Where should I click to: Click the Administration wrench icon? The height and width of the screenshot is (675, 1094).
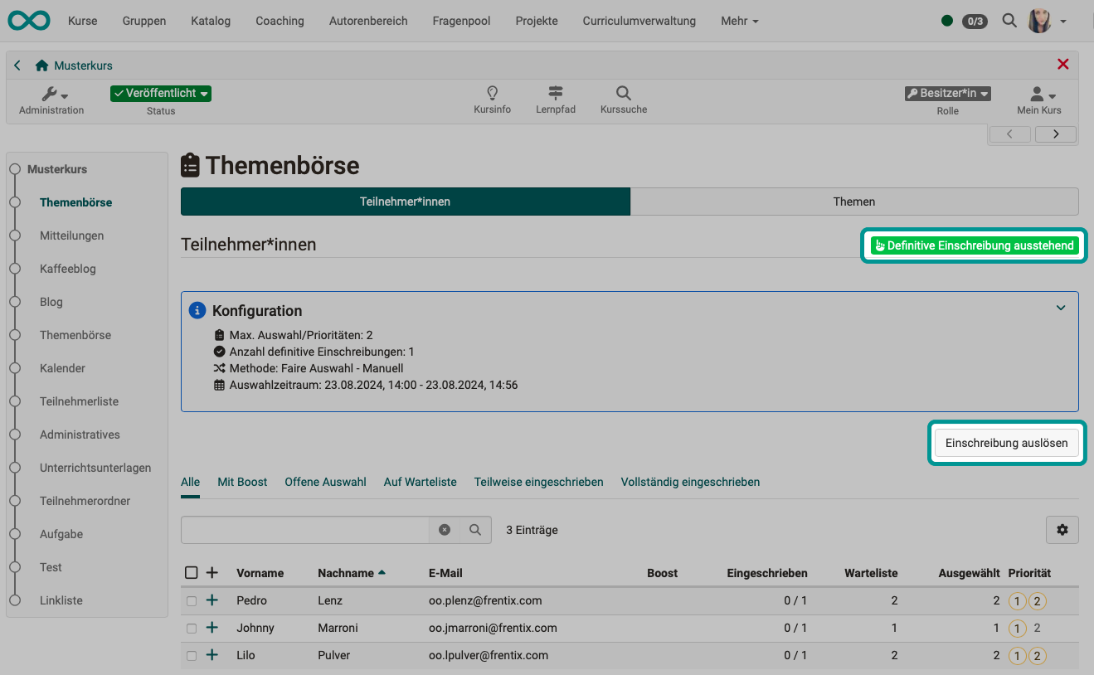pyautogui.click(x=48, y=94)
